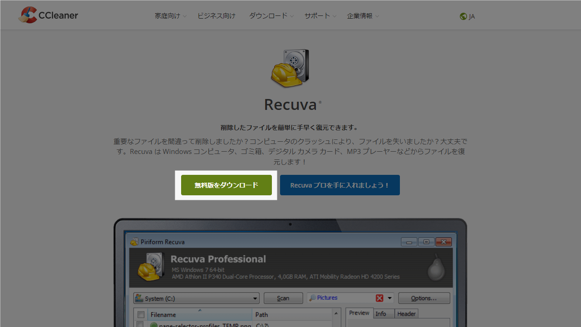
Task: Click the CCleaner logo
Action: pos(48,15)
